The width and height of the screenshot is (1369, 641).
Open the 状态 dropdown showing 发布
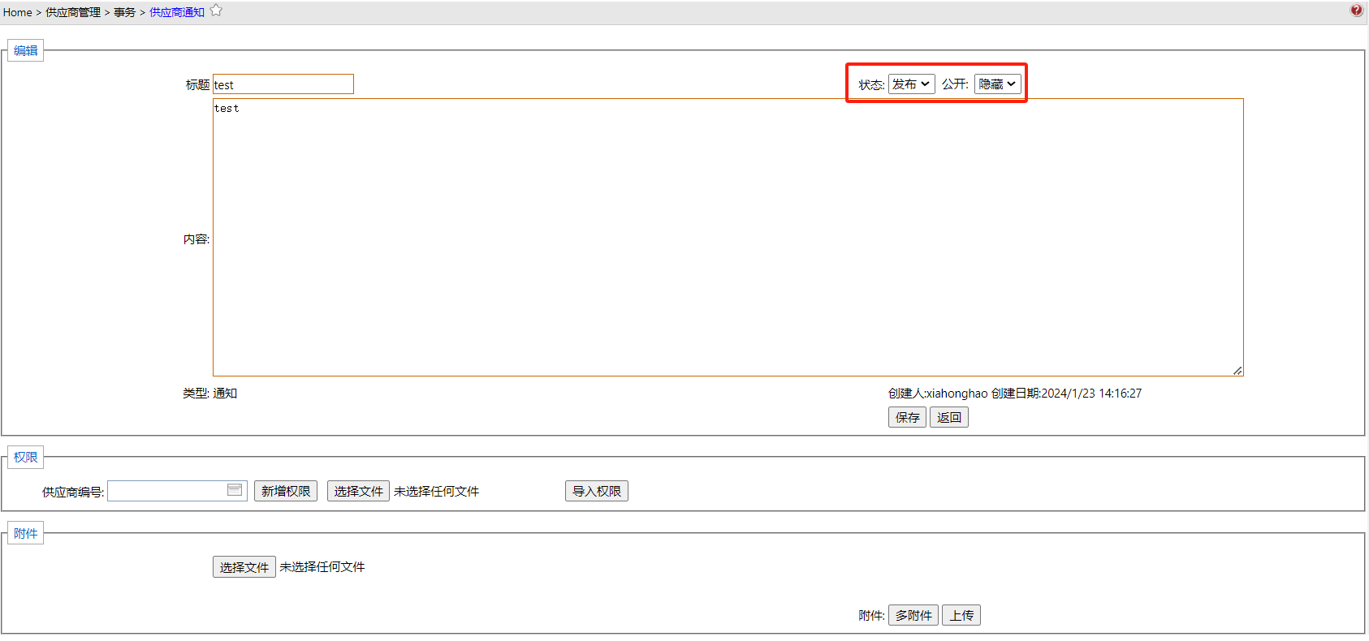coord(912,84)
